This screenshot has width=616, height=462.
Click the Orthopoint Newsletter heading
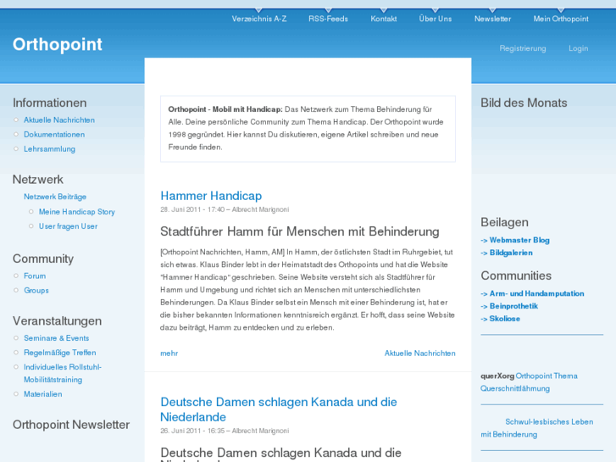(x=70, y=425)
